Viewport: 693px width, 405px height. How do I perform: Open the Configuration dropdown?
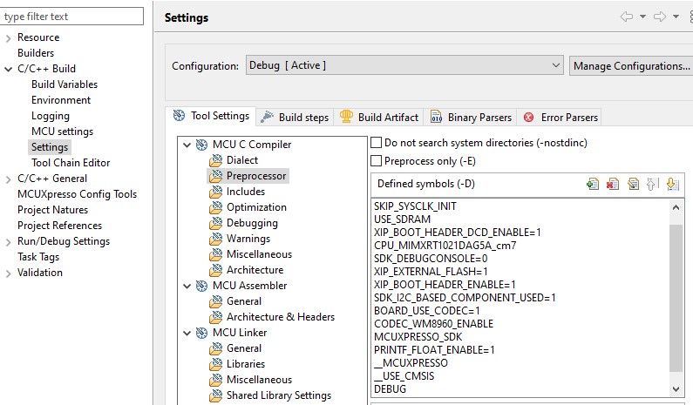[x=404, y=65]
